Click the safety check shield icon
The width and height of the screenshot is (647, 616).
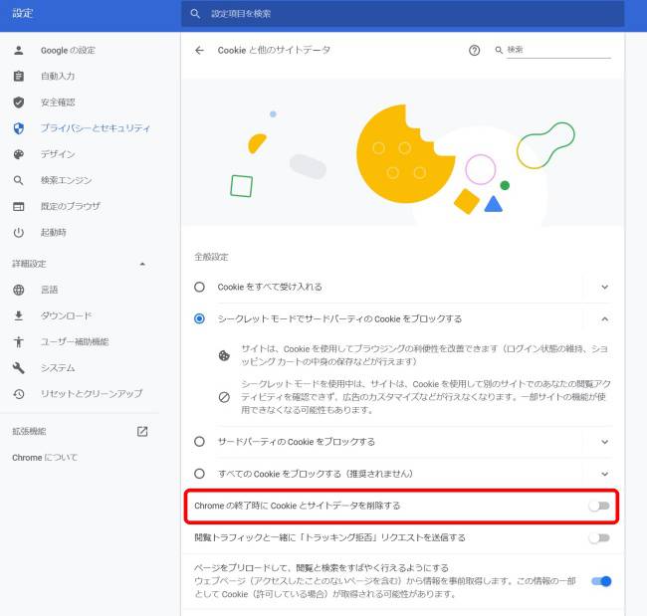coord(19,103)
